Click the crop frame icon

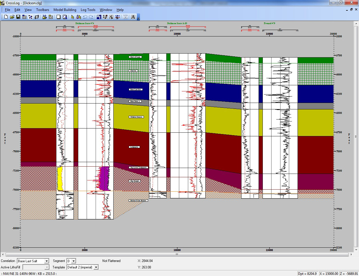pos(37,17)
